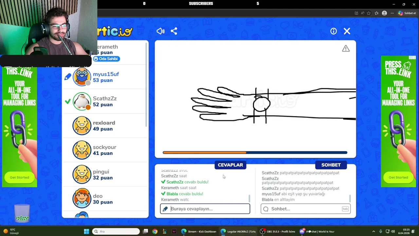Viewport: 419px width, 236px height.
Task: Click sockyour's yellow avatar
Action: point(82,150)
